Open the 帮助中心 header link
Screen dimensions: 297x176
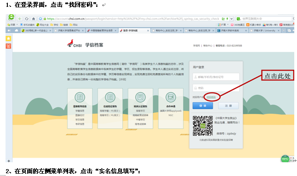point(208,45)
